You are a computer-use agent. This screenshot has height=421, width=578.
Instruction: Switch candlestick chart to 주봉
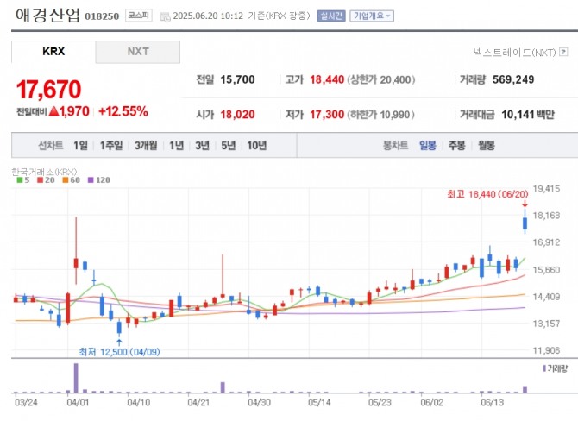[456, 145]
